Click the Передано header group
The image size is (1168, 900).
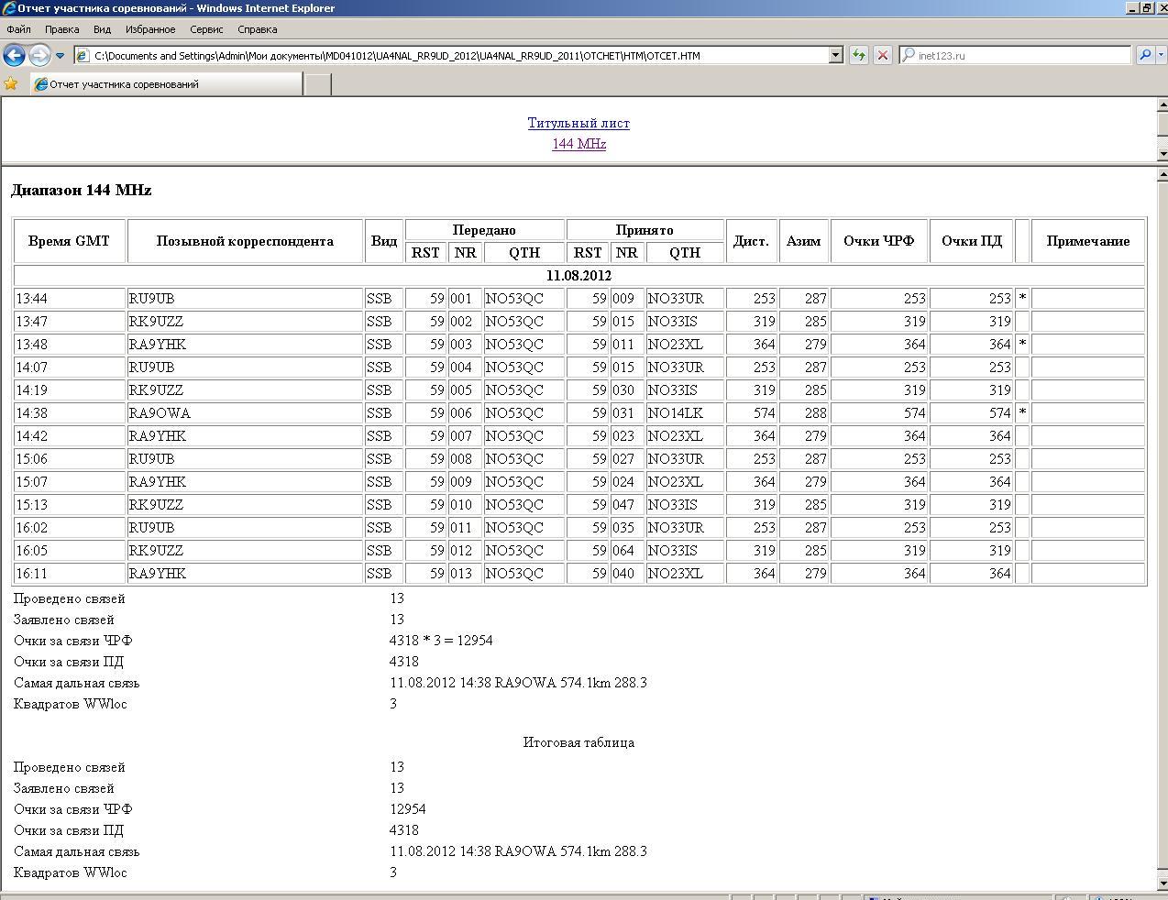pyautogui.click(x=484, y=230)
